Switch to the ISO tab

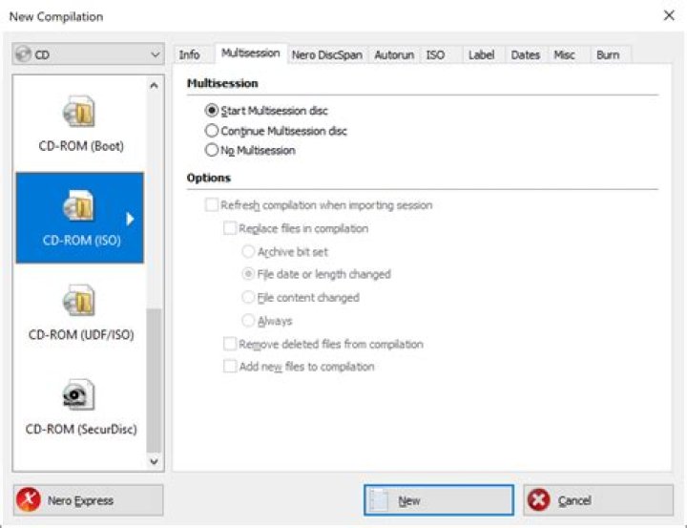[x=435, y=55]
